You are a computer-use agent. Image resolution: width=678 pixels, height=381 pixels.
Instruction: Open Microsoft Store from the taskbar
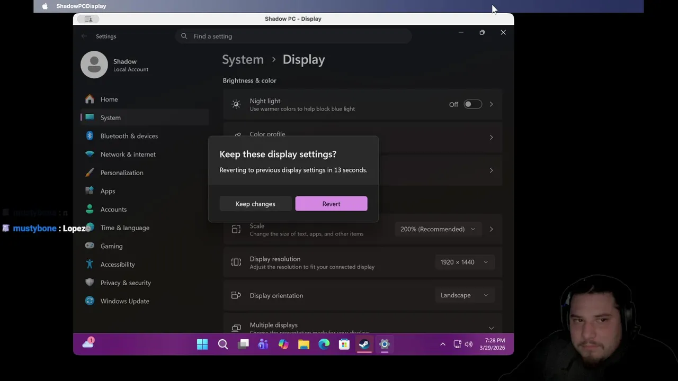(344, 344)
